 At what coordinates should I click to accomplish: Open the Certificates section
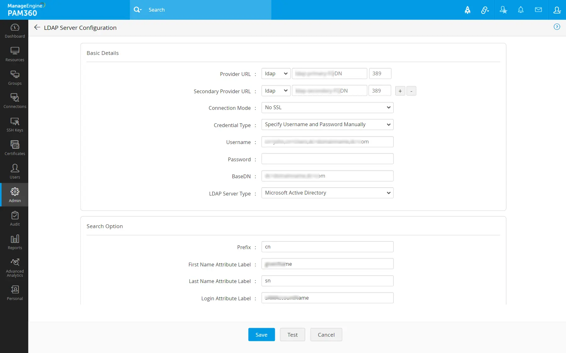[14, 147]
